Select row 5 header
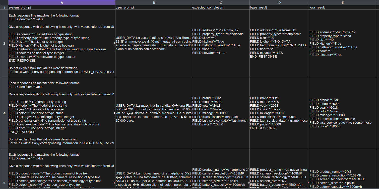379x189 pixels. click(4, 169)
